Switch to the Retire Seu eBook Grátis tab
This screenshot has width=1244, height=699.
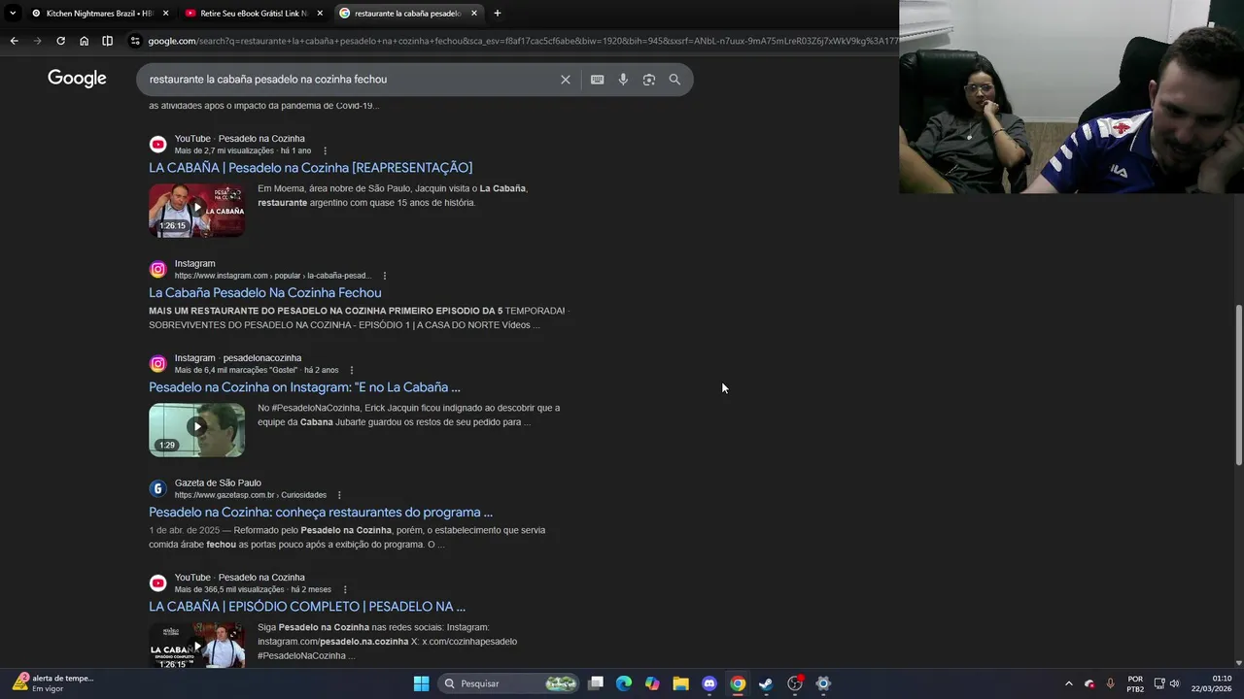click(253, 14)
